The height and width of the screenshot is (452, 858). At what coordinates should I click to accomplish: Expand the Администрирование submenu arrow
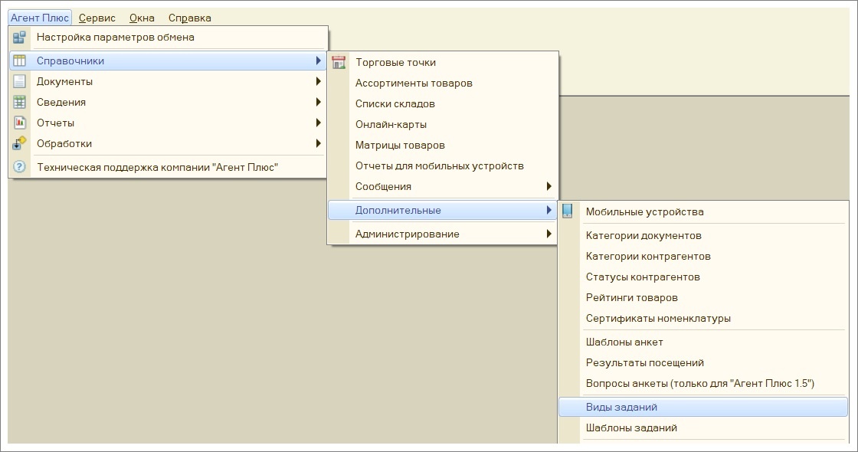pyautogui.click(x=549, y=234)
